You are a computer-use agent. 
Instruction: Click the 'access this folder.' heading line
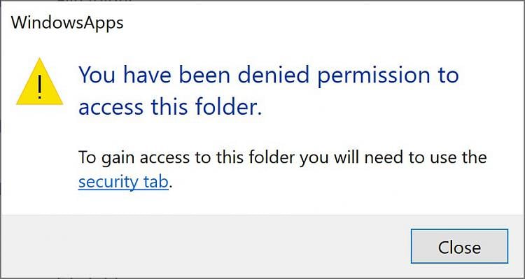[x=170, y=107]
